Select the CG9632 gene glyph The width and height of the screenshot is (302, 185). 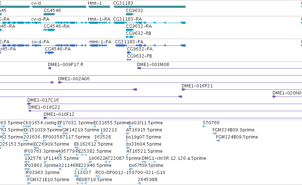coord(130,14)
